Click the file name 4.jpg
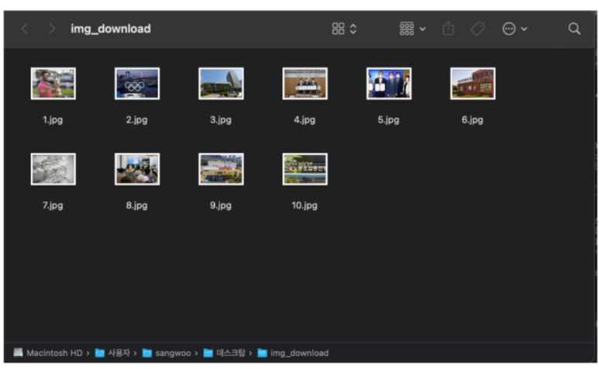 point(305,120)
